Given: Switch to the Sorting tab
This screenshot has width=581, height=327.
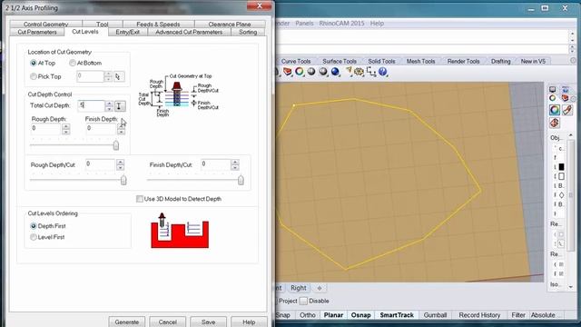Looking at the screenshot, I should [248, 33].
